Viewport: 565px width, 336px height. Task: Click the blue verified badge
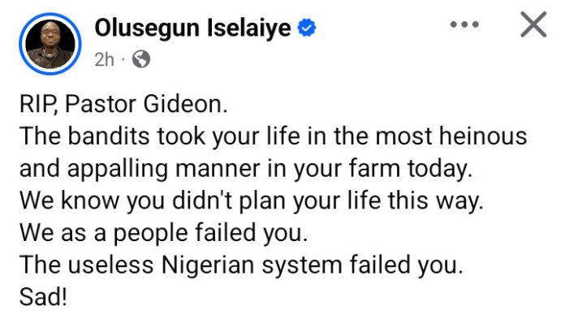pyautogui.click(x=306, y=28)
